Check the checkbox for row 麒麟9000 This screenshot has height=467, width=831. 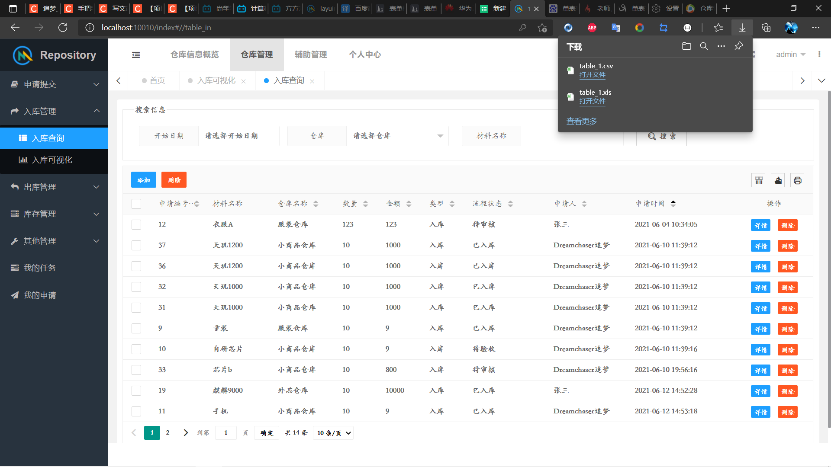(x=136, y=390)
